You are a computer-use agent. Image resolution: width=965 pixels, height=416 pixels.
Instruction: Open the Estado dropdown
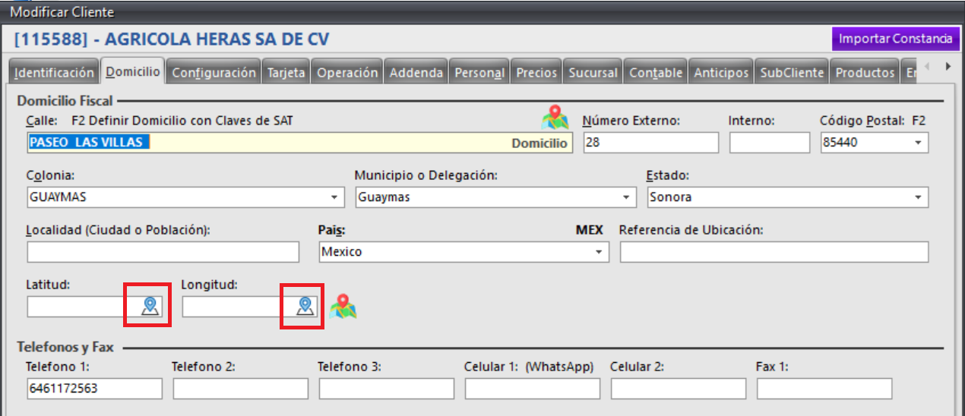click(x=918, y=197)
